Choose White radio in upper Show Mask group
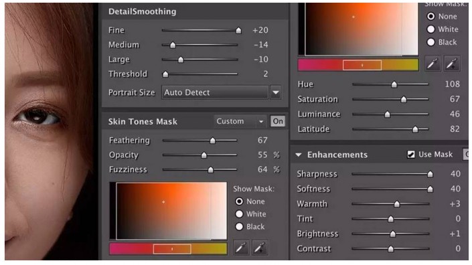Viewport: 472px width, 265px height. click(x=430, y=29)
